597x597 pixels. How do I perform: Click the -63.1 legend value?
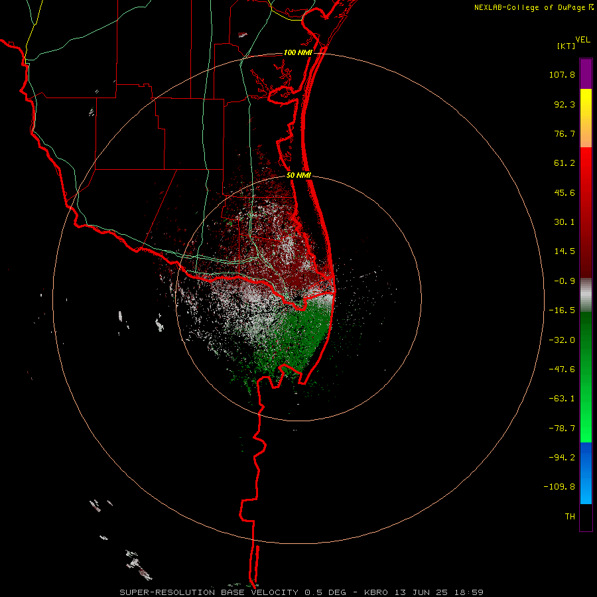(562, 399)
